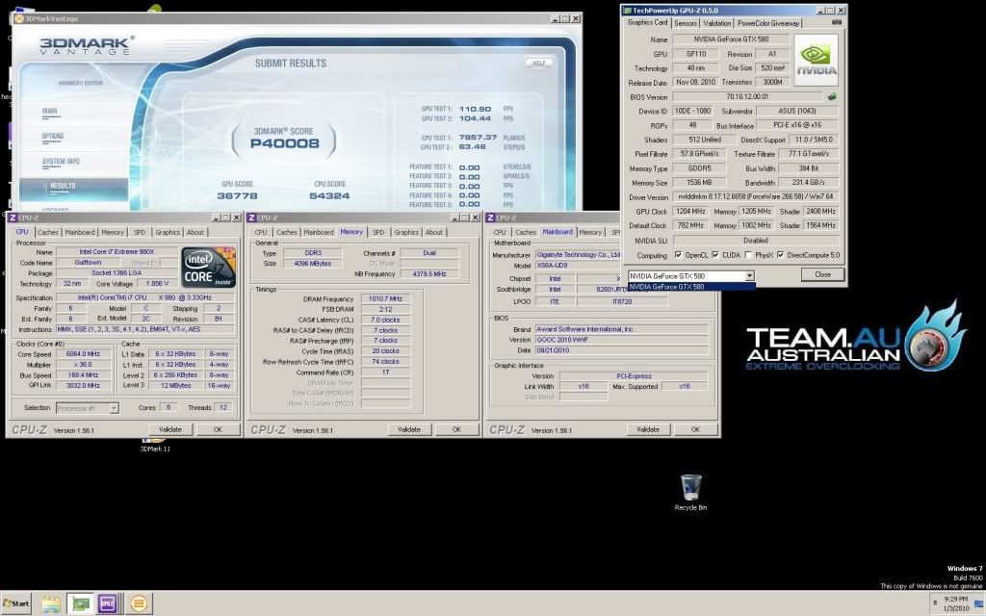Open the PowerColor Giveaway tab

(x=768, y=22)
